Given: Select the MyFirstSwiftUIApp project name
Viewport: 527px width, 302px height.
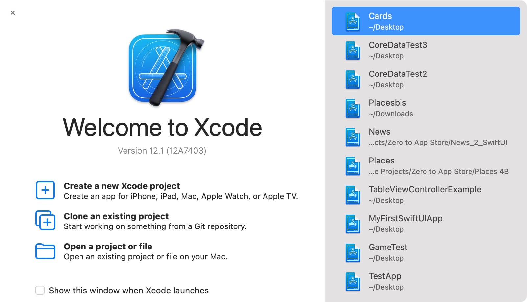Looking at the screenshot, I should 405,218.
